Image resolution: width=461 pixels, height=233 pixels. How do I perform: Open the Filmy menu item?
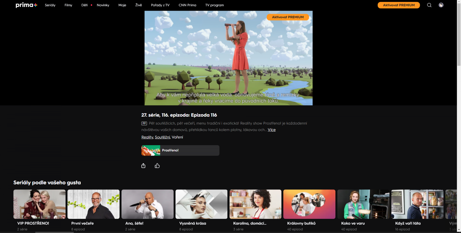click(68, 5)
